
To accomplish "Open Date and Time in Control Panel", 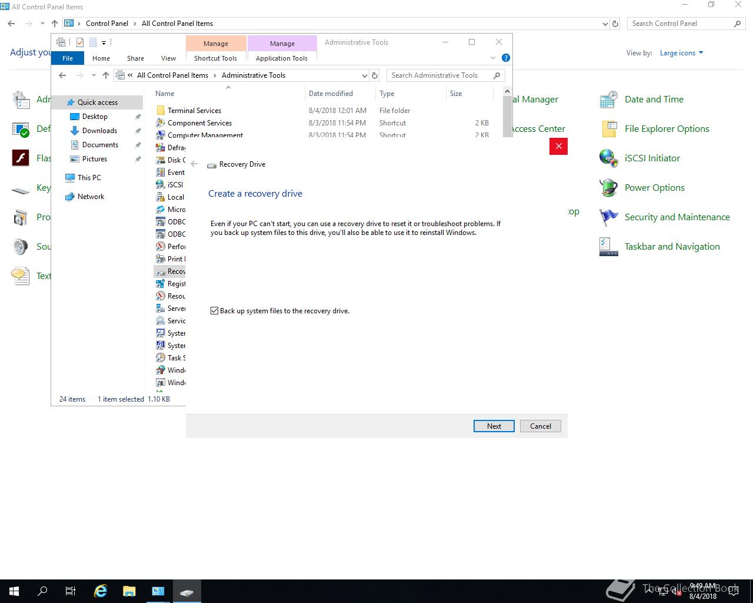I will click(654, 100).
